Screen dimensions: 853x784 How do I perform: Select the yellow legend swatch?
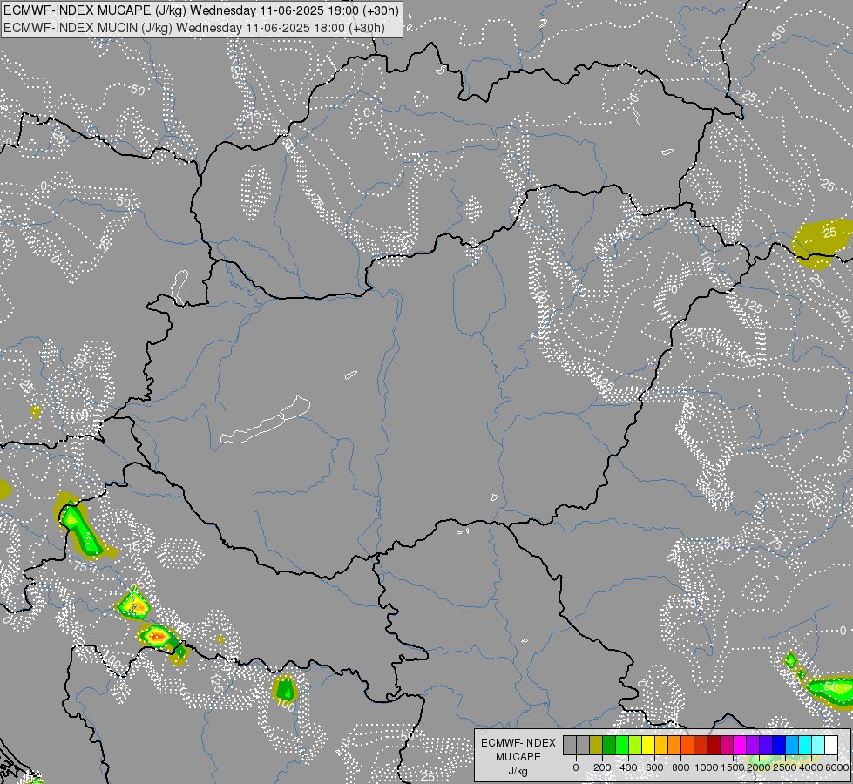click(x=648, y=745)
